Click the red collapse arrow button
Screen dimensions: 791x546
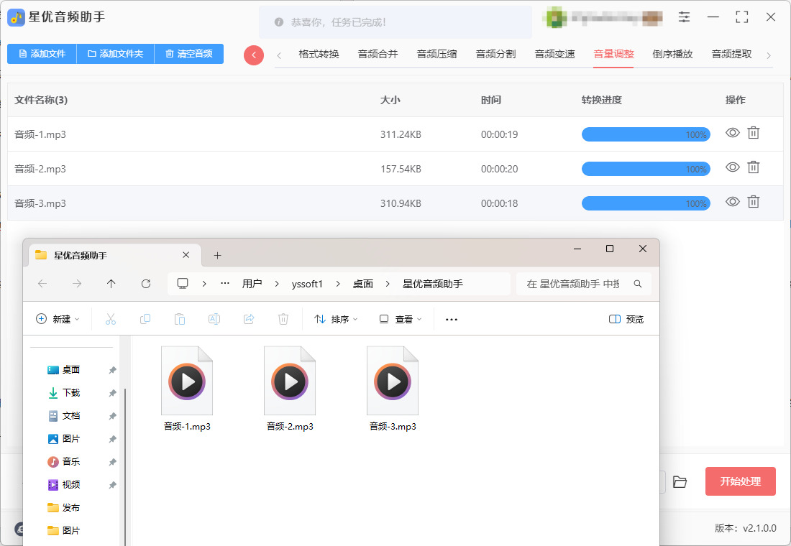254,55
